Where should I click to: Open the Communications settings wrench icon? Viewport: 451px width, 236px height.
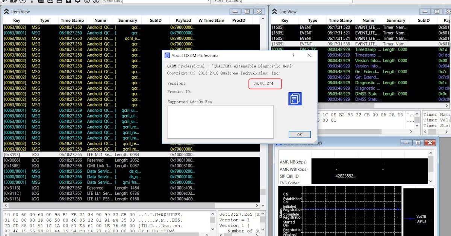coord(3,1)
